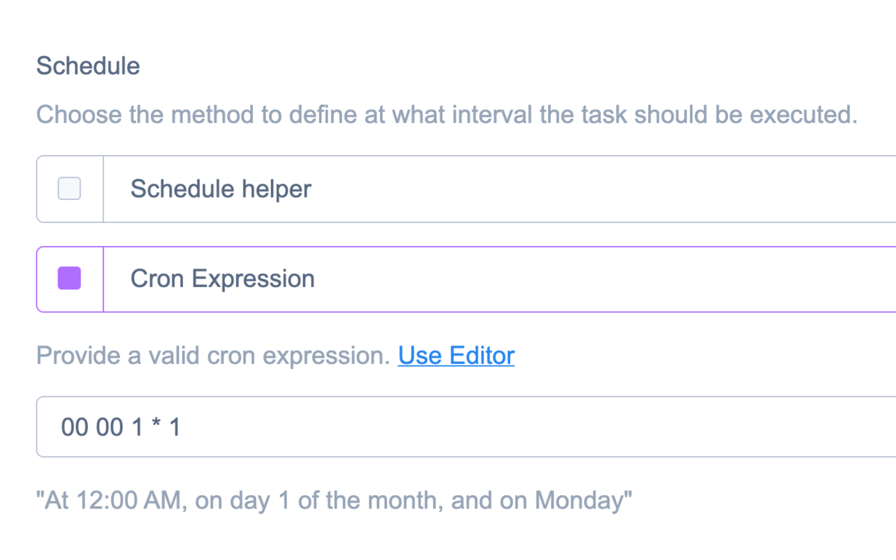This screenshot has width=896, height=560.
Task: Click the purple checkbox icon next to Cron Expression
Action: tap(69, 278)
